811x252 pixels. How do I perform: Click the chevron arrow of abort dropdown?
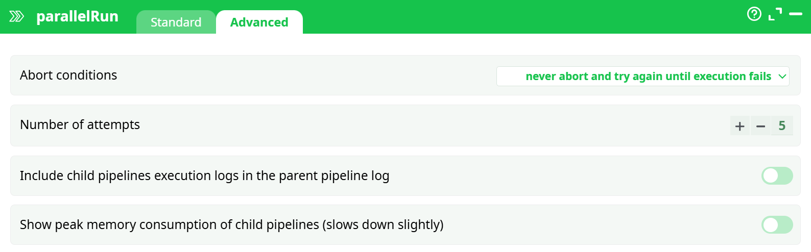point(782,77)
